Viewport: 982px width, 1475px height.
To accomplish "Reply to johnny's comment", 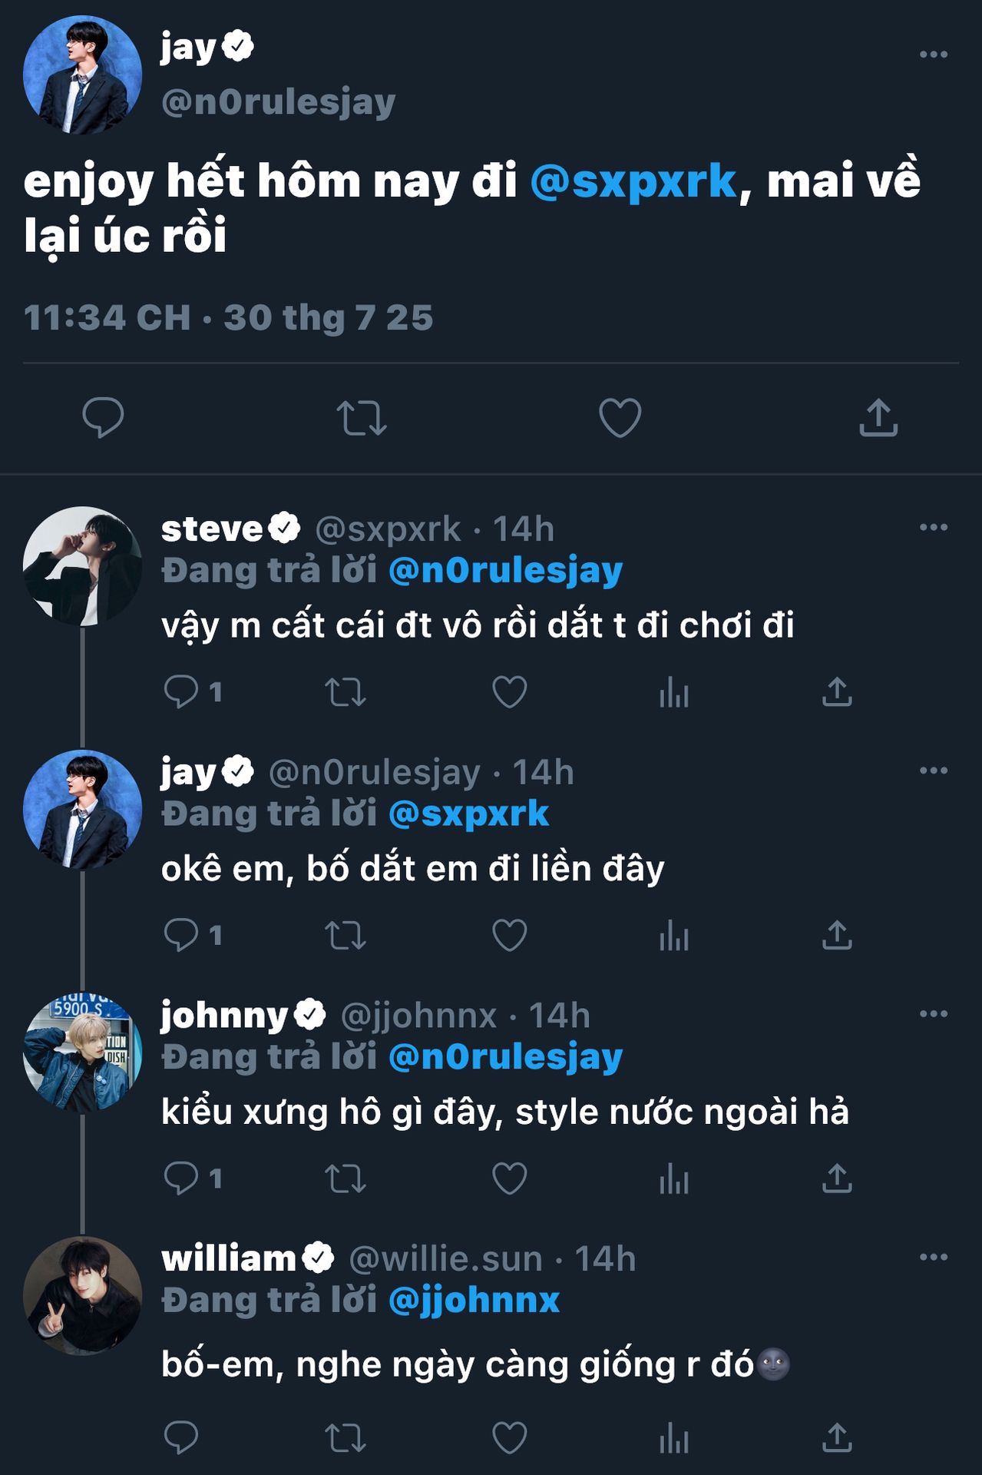I will (182, 1178).
